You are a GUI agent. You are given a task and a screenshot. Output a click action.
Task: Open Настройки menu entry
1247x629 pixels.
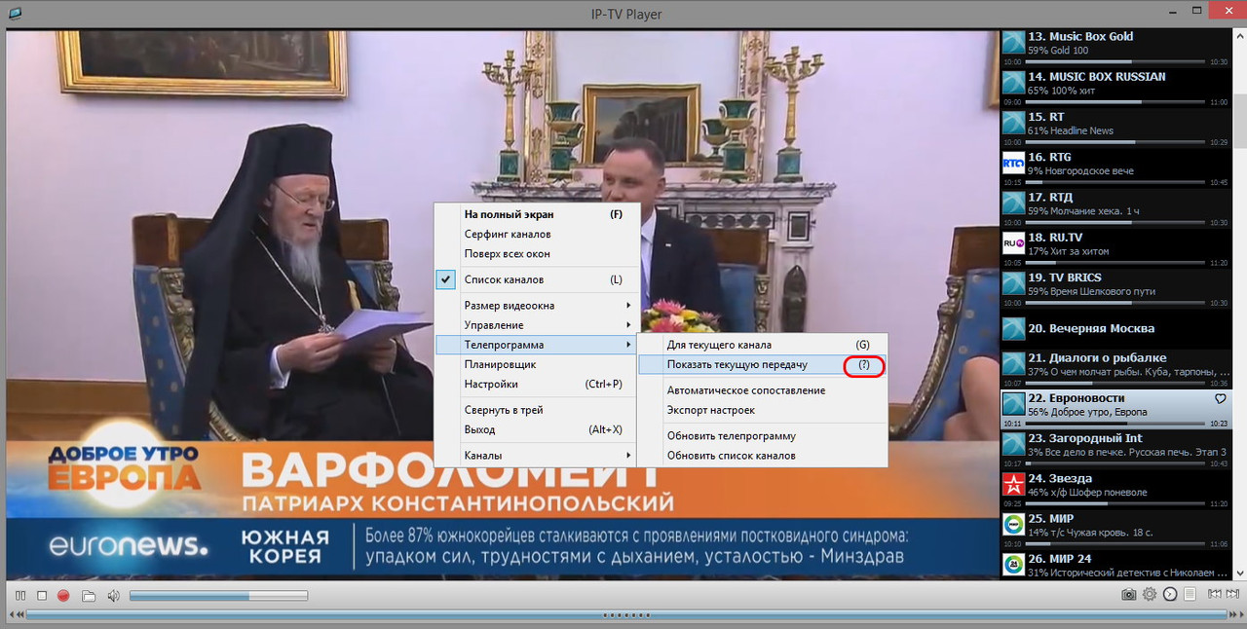[535, 384]
